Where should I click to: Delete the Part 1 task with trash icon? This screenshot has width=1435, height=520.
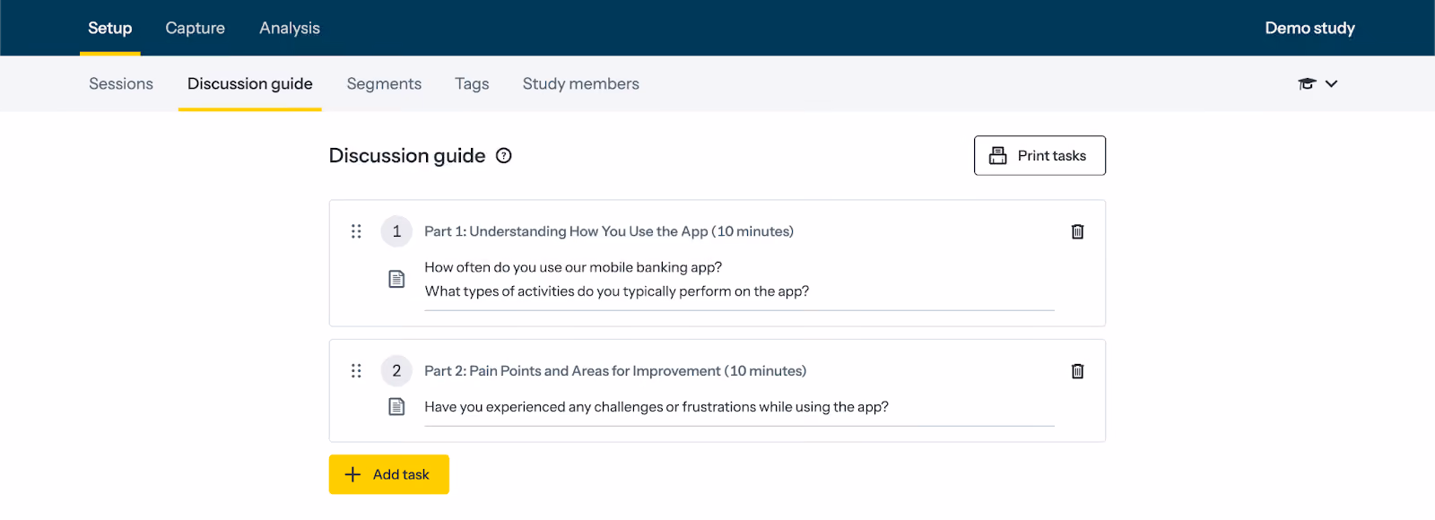tap(1077, 231)
